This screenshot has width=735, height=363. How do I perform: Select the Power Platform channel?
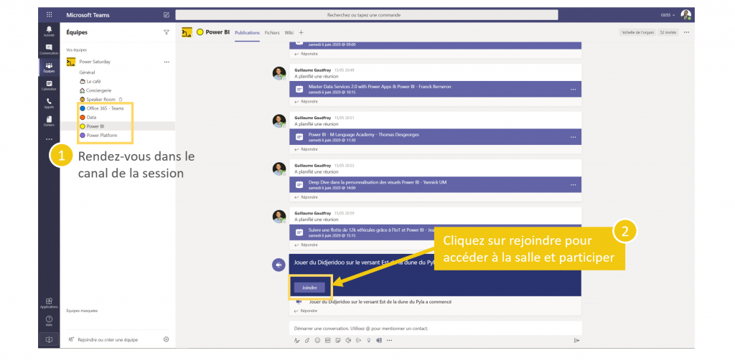coord(102,135)
